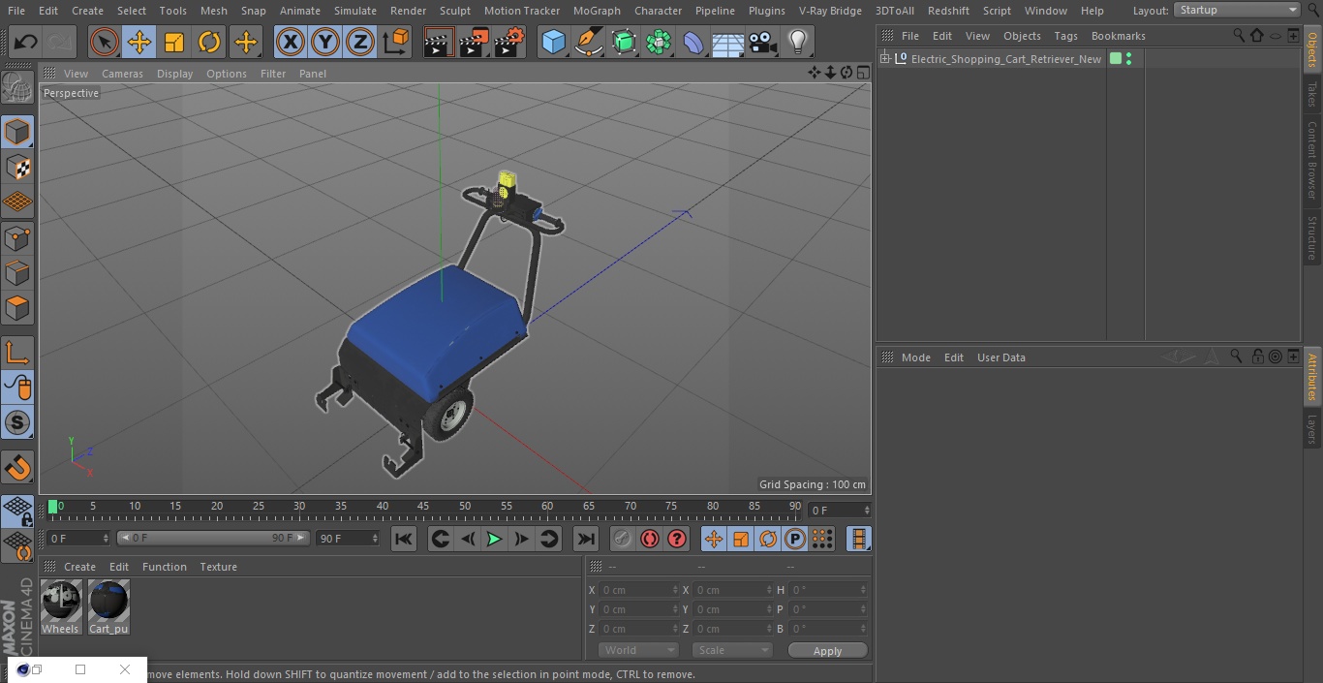The width and height of the screenshot is (1323, 683).
Task: Toggle X axis lock
Action: click(290, 42)
